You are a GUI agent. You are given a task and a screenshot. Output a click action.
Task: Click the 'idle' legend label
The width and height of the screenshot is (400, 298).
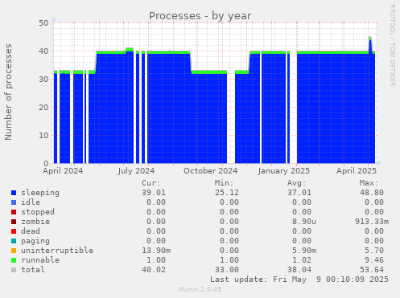(31, 202)
